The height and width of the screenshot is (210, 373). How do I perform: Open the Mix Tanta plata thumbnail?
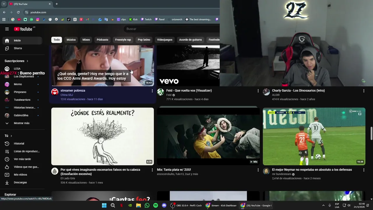coord(208,136)
